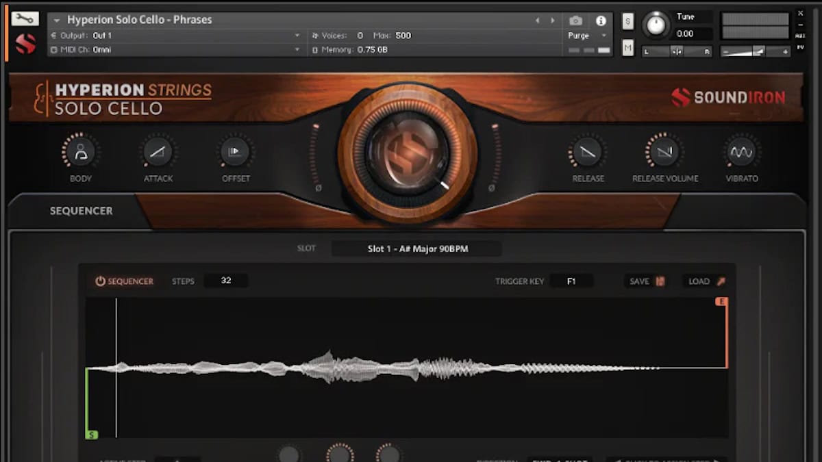The image size is (822, 462).
Task: Click the Load button
Action: click(705, 281)
